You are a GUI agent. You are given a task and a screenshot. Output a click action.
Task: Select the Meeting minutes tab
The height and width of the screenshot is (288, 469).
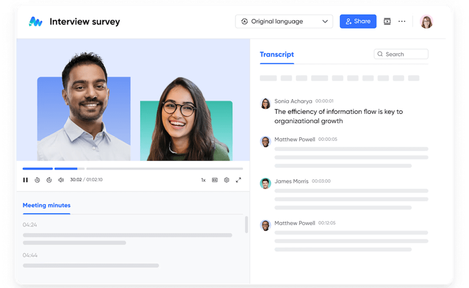46,205
